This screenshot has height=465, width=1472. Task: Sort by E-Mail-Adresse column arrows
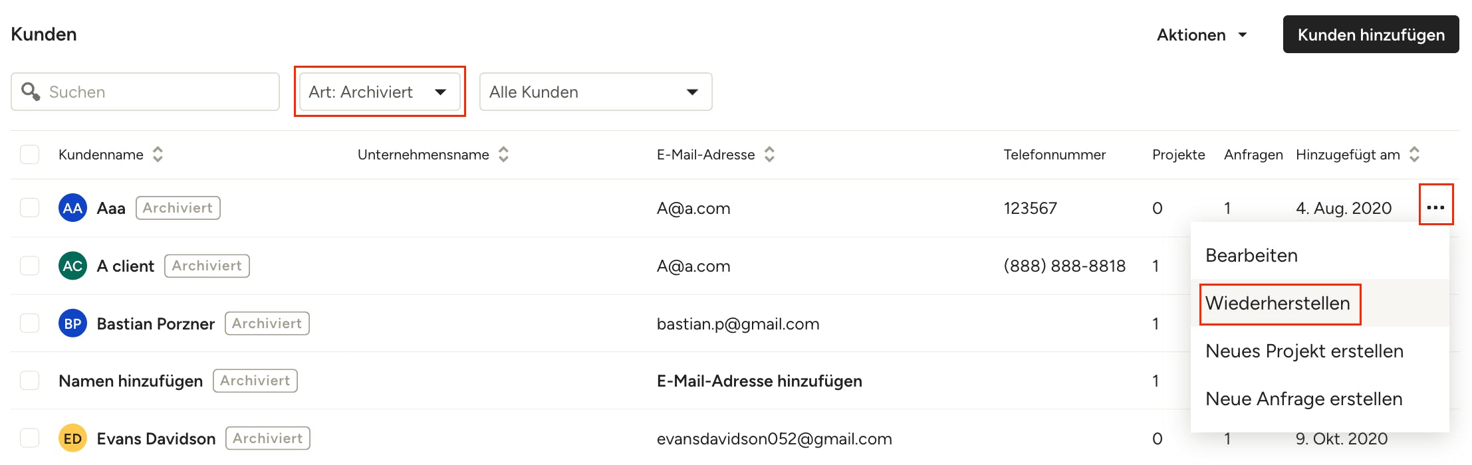(769, 155)
